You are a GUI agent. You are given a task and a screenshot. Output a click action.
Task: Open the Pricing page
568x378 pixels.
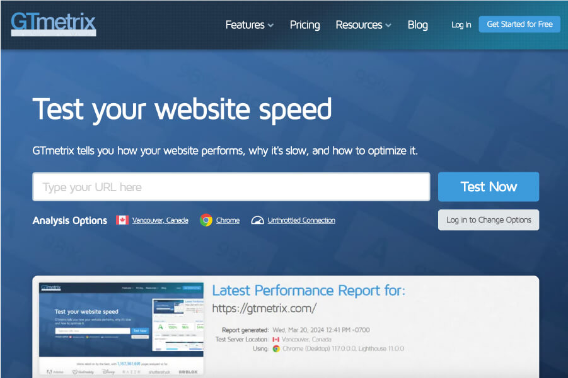(304, 25)
